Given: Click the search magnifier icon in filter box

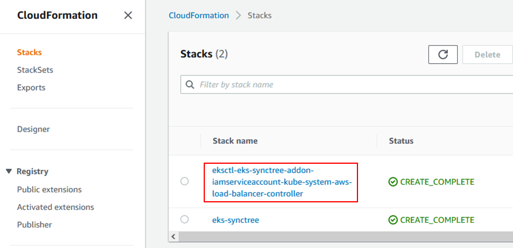Looking at the screenshot, I should point(190,85).
